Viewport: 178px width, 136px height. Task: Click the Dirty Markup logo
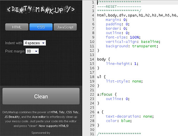41,10
